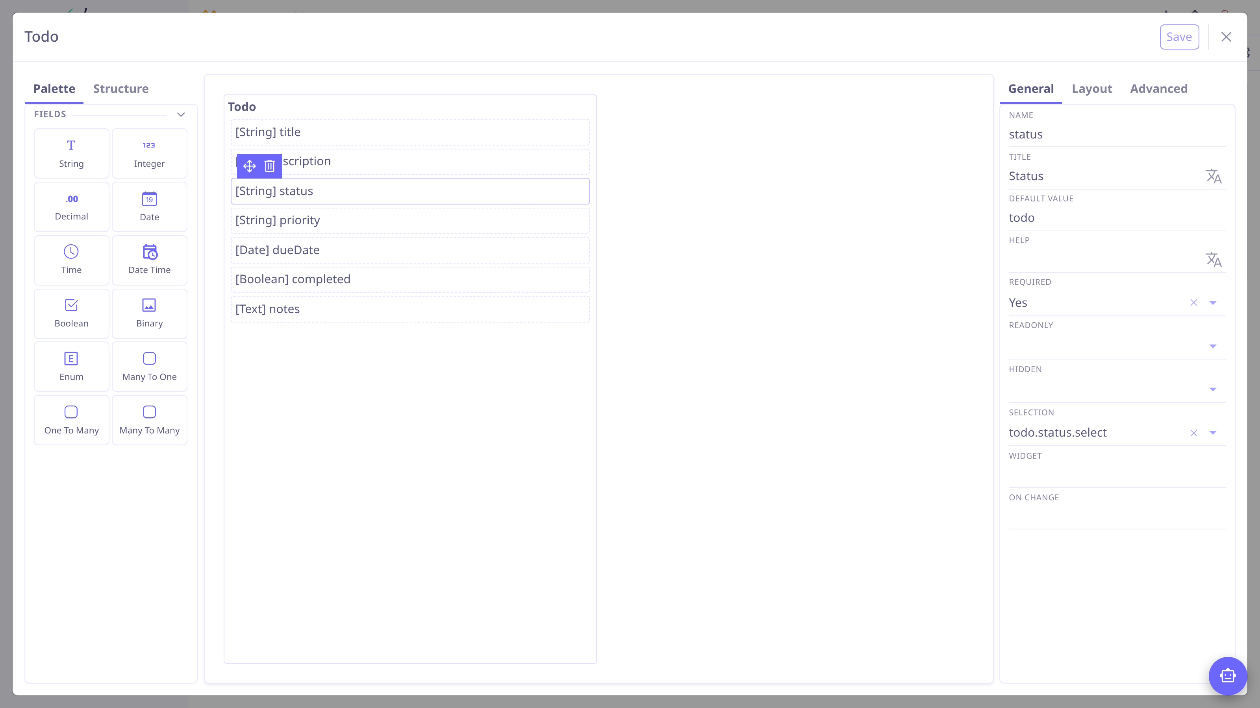
Task: Click the On Change input field
Action: [x=1117, y=516]
